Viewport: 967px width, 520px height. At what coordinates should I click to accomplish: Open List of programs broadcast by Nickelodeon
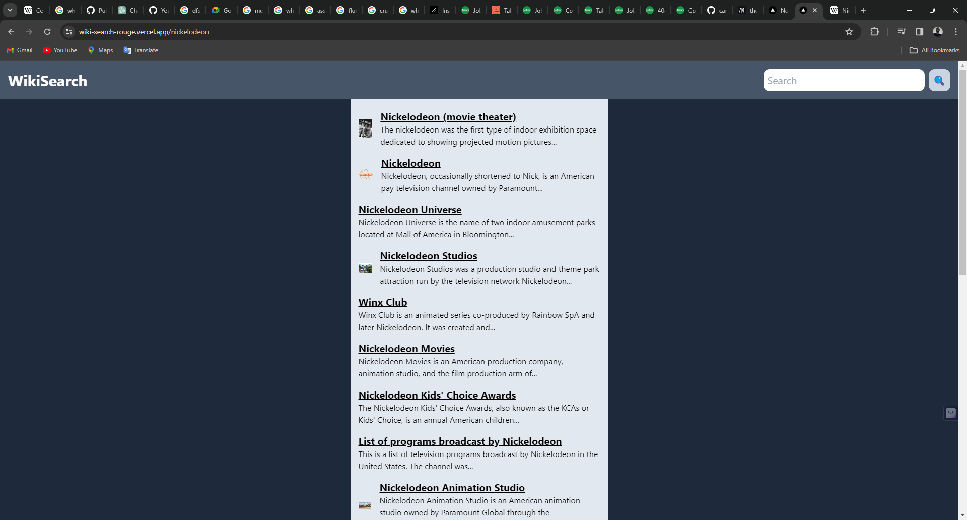pyautogui.click(x=460, y=441)
